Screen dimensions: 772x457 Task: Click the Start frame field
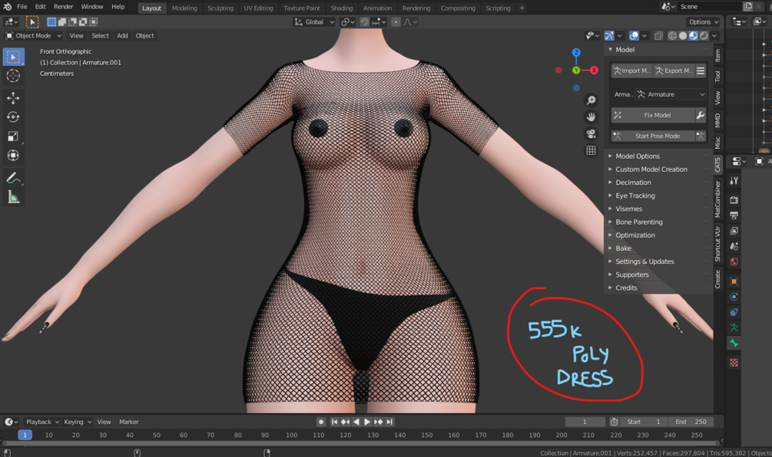[645, 422]
